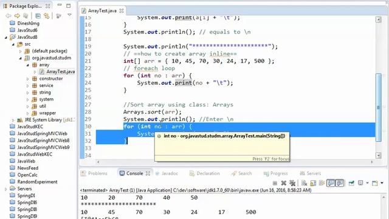Viewport: 389px width, 219px height.
Task: Select the NewsFeed project
Action: [24, 168]
